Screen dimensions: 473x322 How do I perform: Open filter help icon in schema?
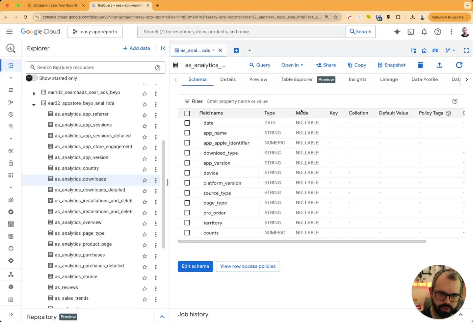click(455, 101)
